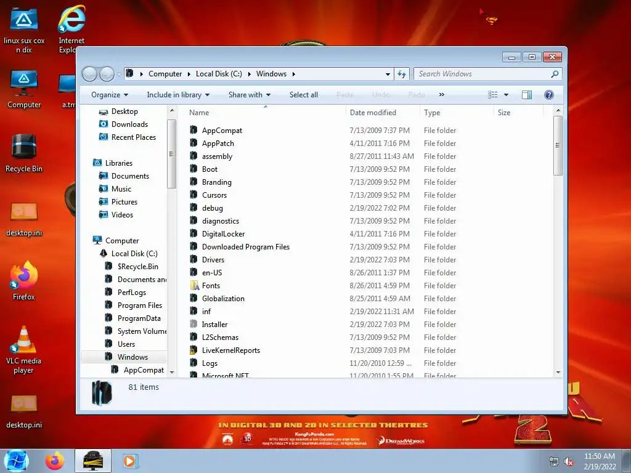This screenshot has width=631, height=473.
Task: Select the Firefox desktop shortcut
Action: pyautogui.click(x=24, y=281)
